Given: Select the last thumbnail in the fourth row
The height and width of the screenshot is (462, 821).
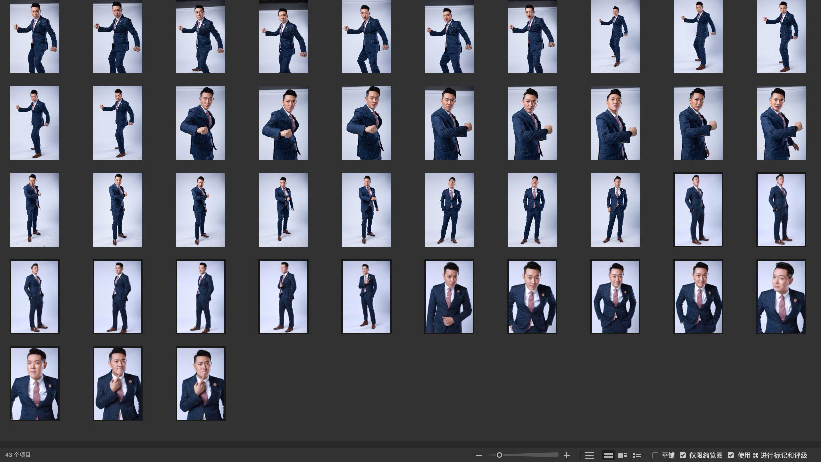Looking at the screenshot, I should 781,297.
